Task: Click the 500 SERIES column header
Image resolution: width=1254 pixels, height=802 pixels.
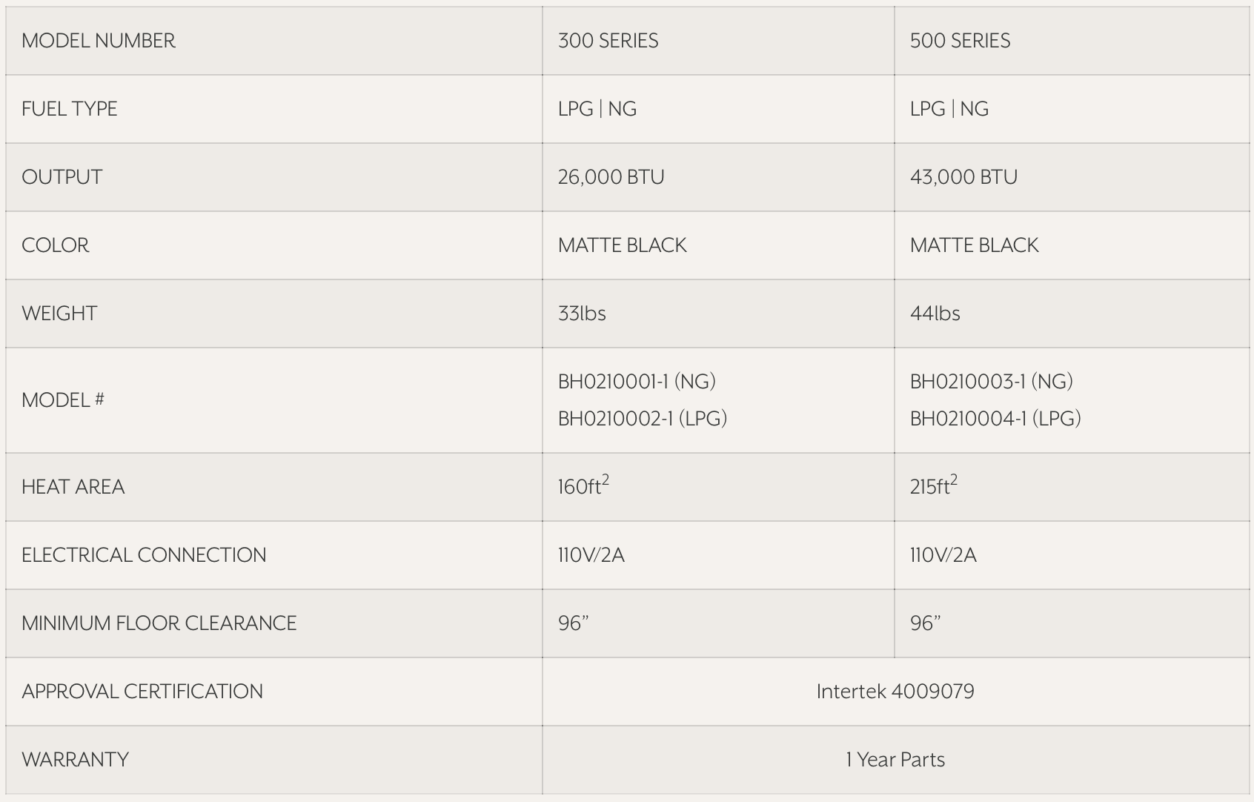Action: point(960,41)
